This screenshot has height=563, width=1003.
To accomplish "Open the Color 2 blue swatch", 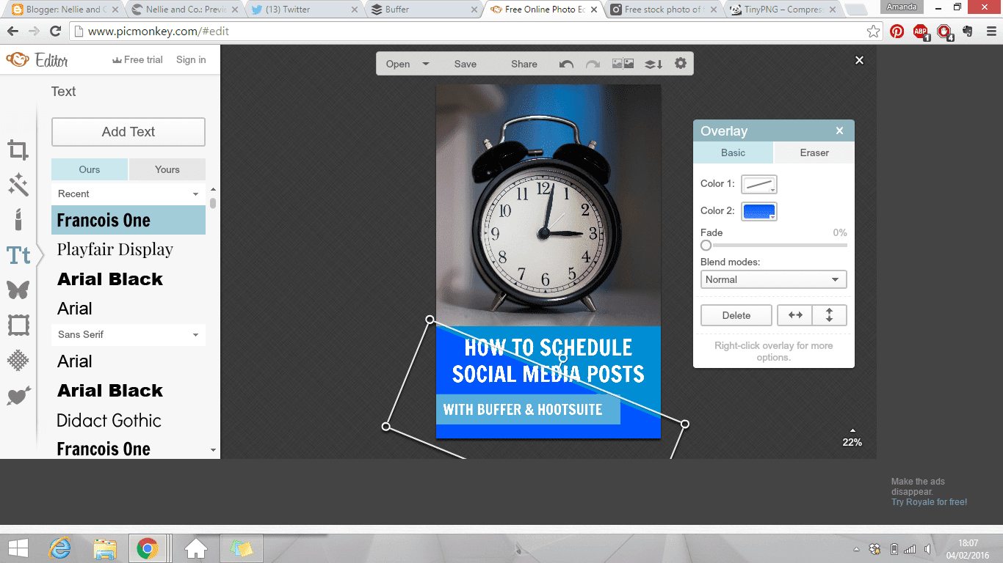I will [758, 211].
